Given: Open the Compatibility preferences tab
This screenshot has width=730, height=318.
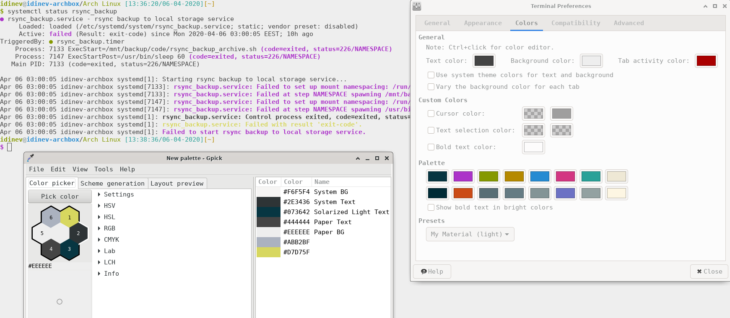Looking at the screenshot, I should [x=576, y=23].
